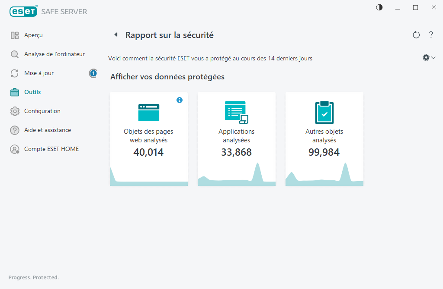Viewport: 443px width, 289px height.
Task: Click the Objets des pages web analysés label
Action: tap(148, 136)
